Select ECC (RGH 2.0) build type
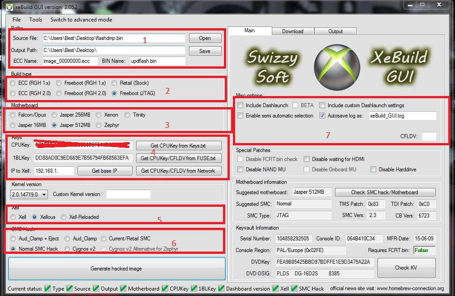The width and height of the screenshot is (455, 296). click(30, 93)
